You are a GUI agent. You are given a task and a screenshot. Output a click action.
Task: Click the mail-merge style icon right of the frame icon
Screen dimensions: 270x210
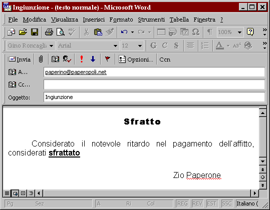tap(173, 32)
